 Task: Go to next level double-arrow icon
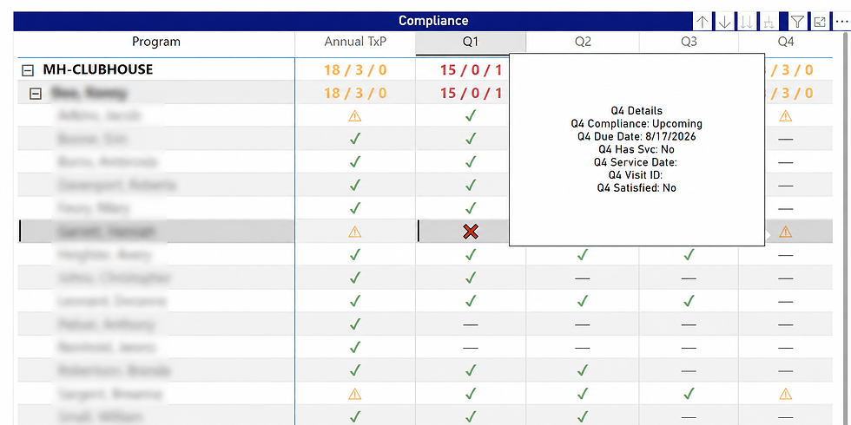[747, 23]
